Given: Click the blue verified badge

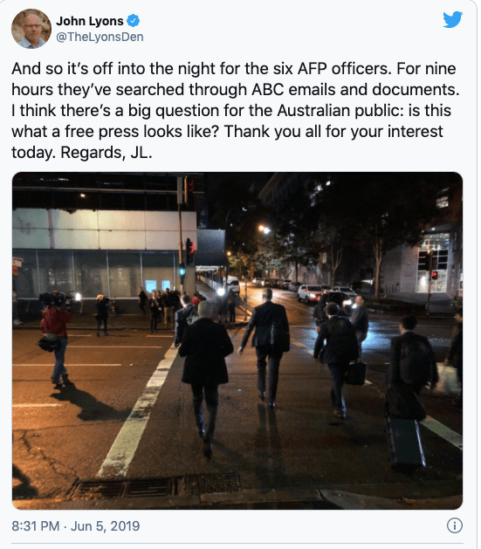Looking at the screenshot, I should click(133, 21).
